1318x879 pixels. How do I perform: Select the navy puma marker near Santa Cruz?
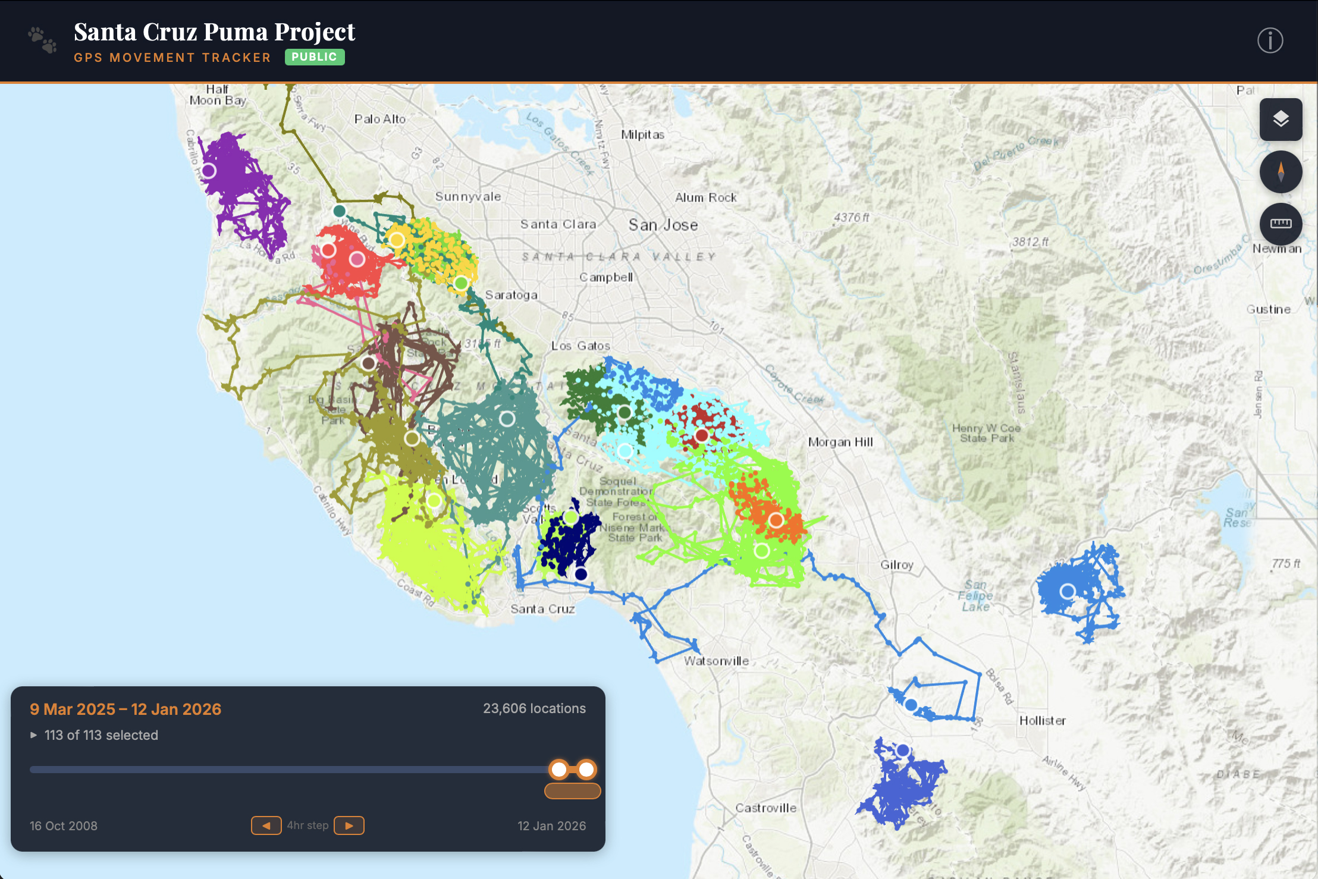point(581,574)
